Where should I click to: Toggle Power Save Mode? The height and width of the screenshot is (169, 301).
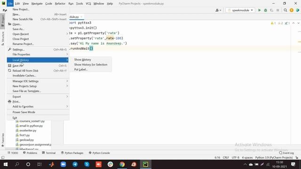coord(38,112)
